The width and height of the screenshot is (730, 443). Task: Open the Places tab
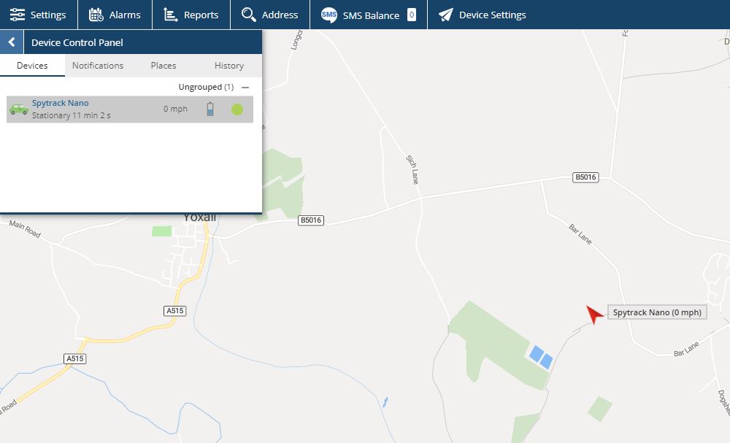164,66
